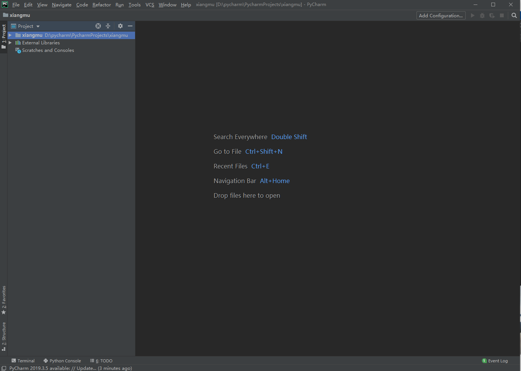Image resolution: width=521 pixels, height=371 pixels.
Task: Open the Project view dropdown
Action: 25,26
